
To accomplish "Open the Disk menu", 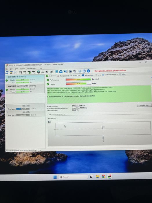I will pyautogui.click(x=11, y=69).
